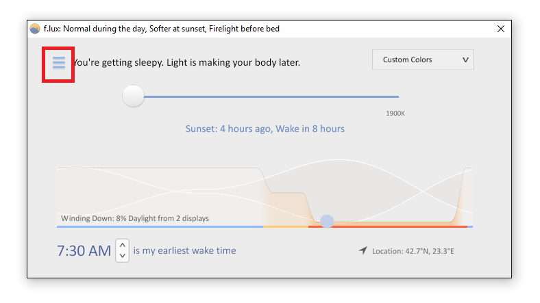
Task: Click the 1900K temperature label
Action: point(395,114)
